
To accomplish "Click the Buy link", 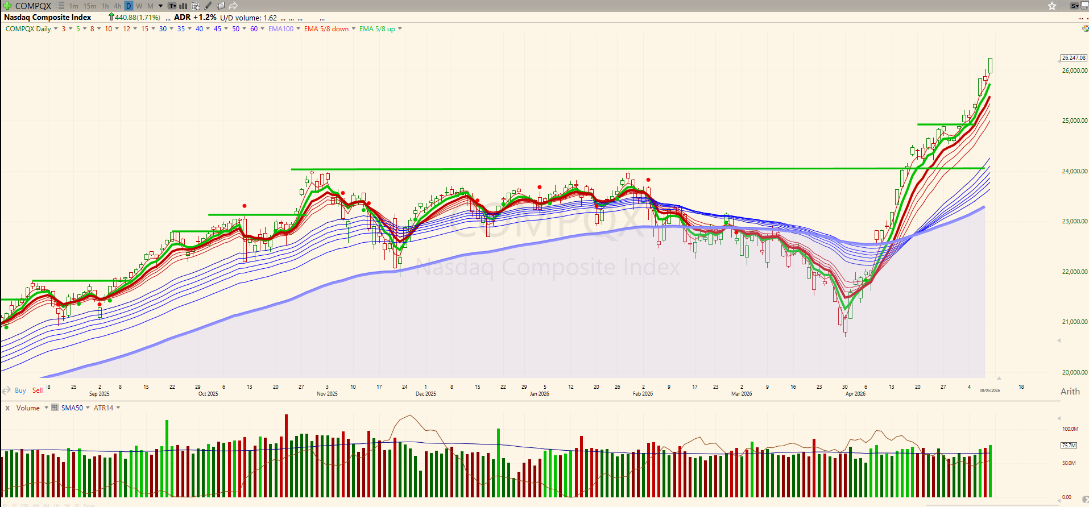I will (20, 390).
